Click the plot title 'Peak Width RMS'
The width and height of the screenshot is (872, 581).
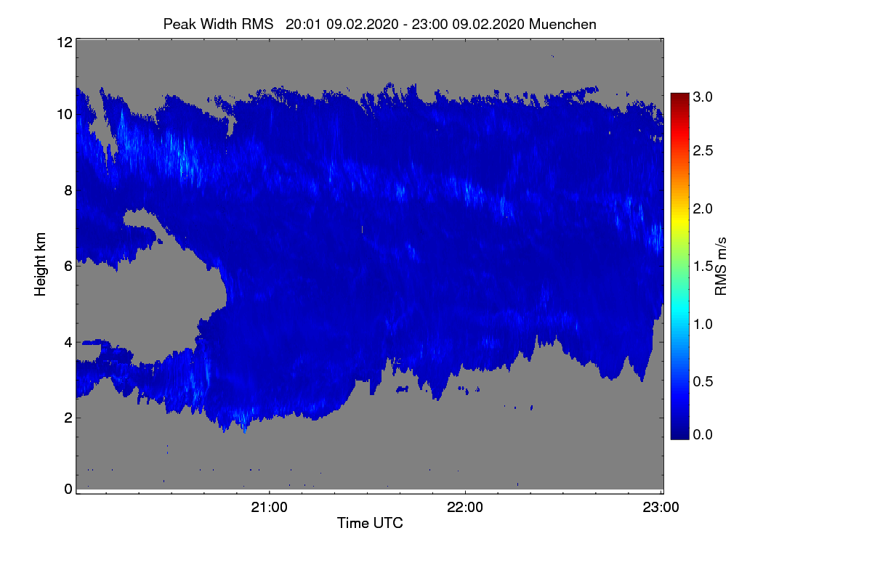tap(218, 24)
